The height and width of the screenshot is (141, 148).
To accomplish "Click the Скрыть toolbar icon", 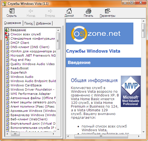I will point(12,11).
